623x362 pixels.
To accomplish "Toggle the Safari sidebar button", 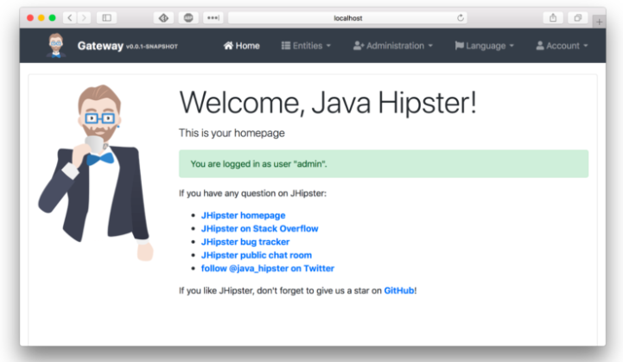I will [x=107, y=17].
